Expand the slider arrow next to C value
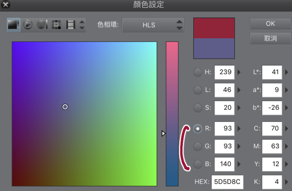This screenshot has height=191, width=292. click(287, 128)
